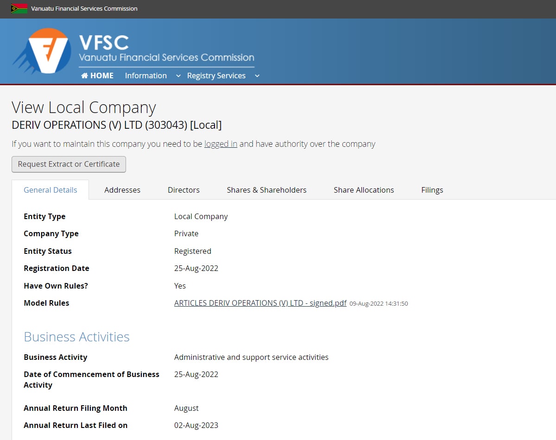This screenshot has width=556, height=440.
Task: Click the commencement date value 25-Aug-2022
Action: point(196,374)
